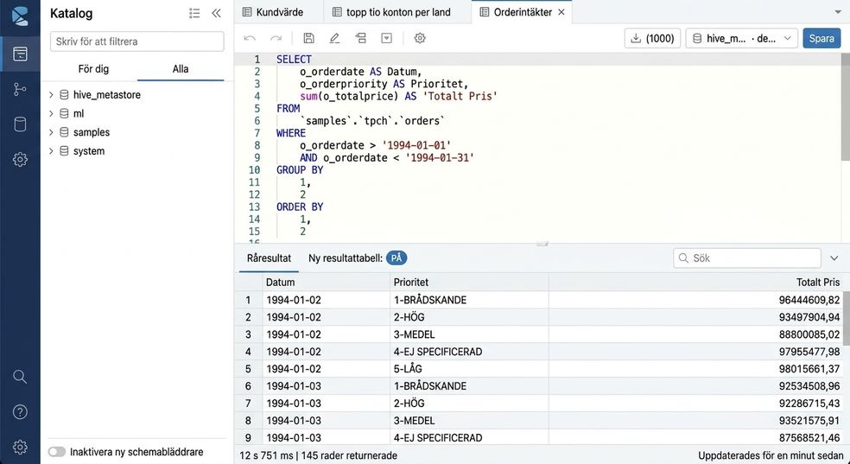Select hive_metastore in catalog tree
This screenshot has height=464, width=850.
[x=107, y=95]
